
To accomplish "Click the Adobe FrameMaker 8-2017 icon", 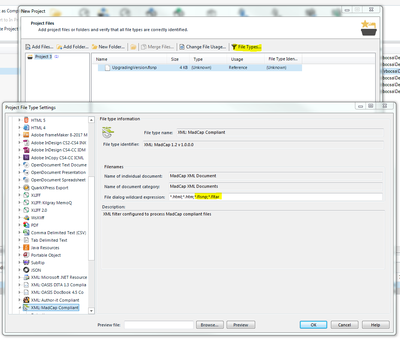I will 26,135.
